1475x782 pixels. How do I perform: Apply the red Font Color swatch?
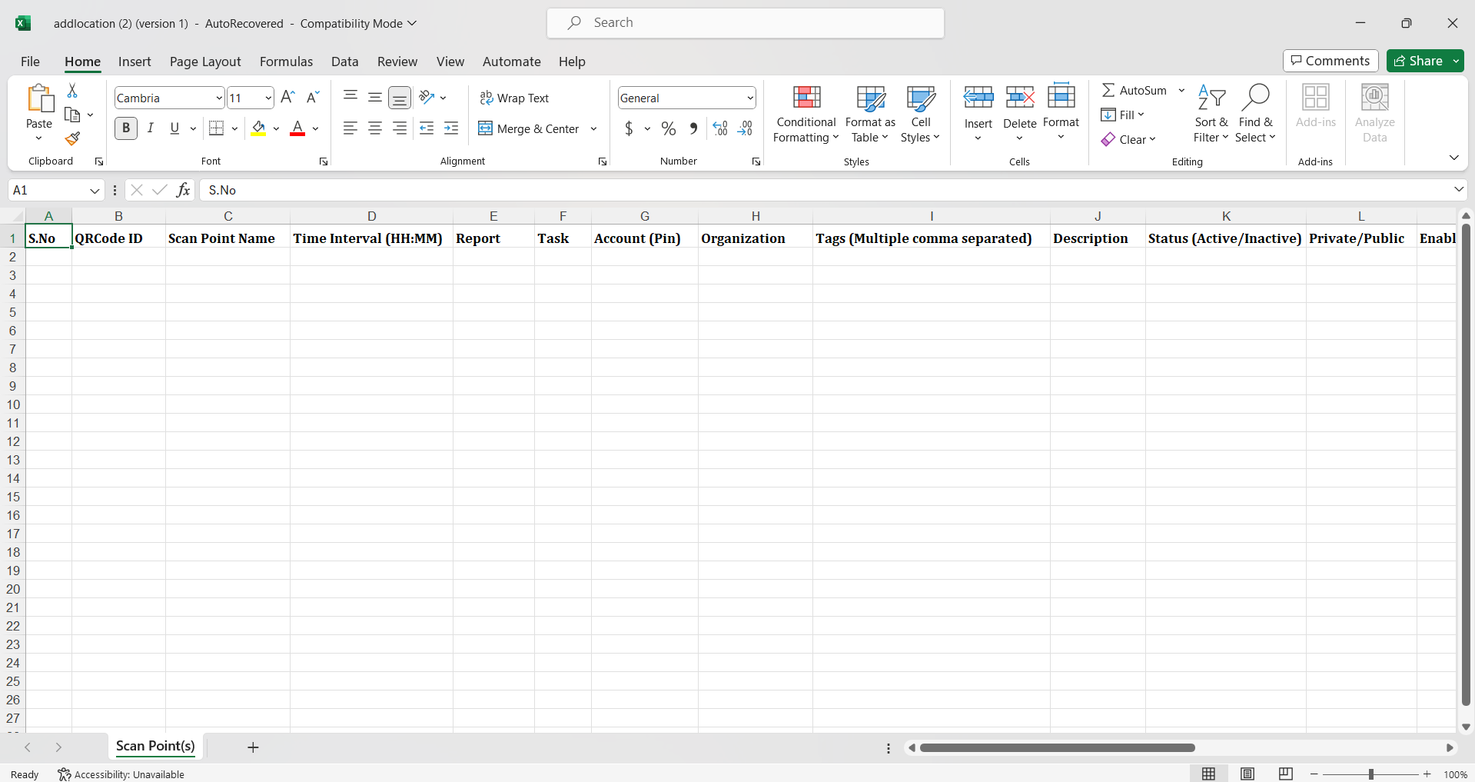click(x=297, y=128)
